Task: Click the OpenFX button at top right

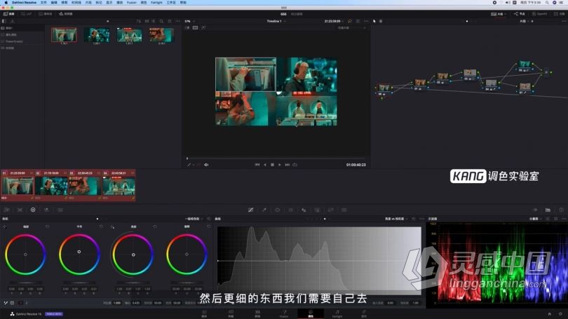Action: (539, 14)
